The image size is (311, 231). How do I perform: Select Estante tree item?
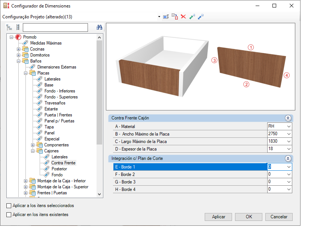(51, 109)
